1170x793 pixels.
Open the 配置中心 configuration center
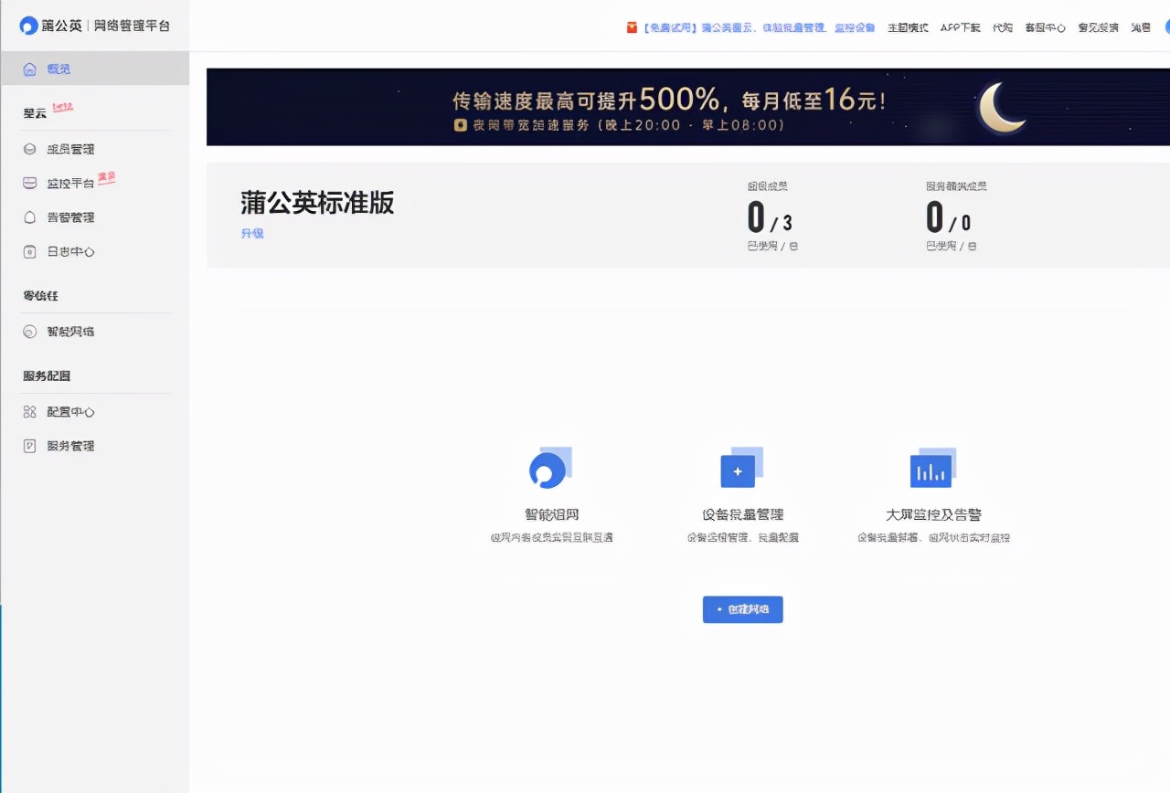coord(71,411)
